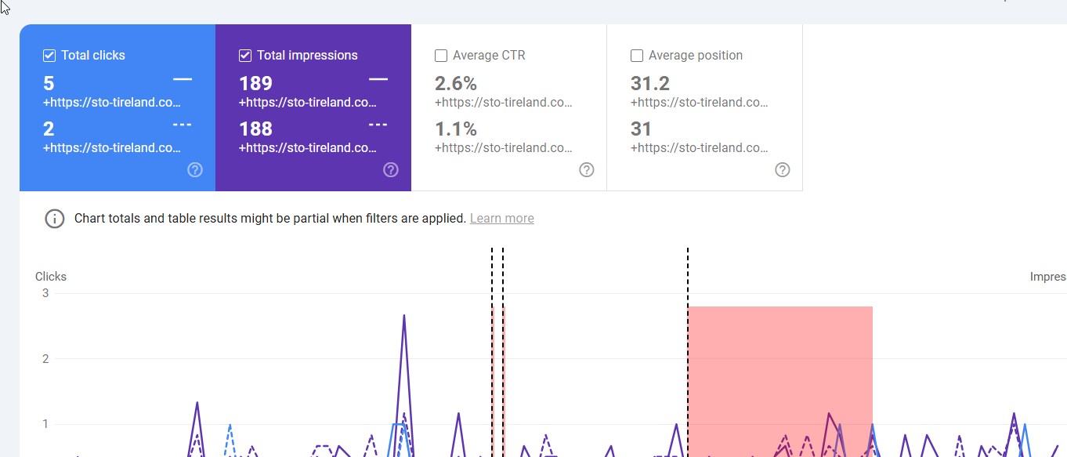Open help icon on Total impressions card
This screenshot has height=457, width=1067.
(391, 169)
